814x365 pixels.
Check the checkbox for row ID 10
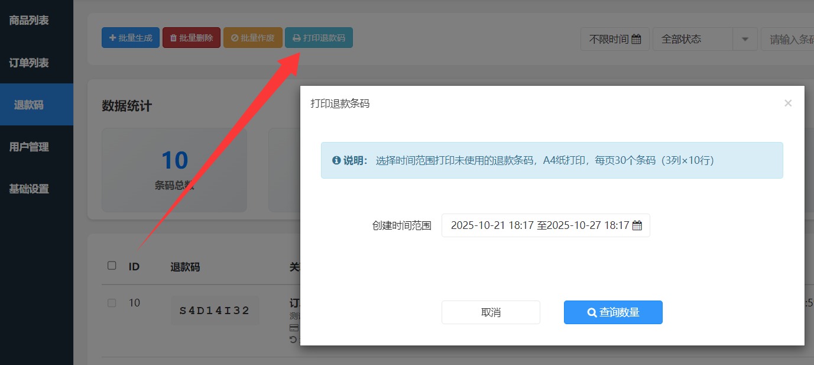pyautogui.click(x=112, y=303)
